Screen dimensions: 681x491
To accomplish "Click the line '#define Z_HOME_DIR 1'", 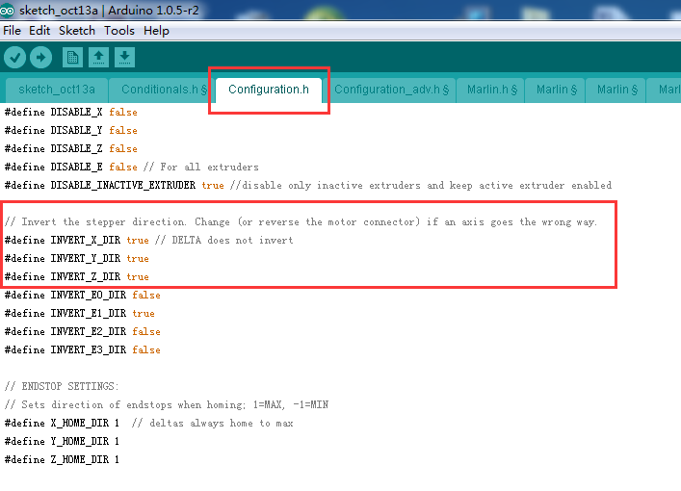I will pos(62,460).
